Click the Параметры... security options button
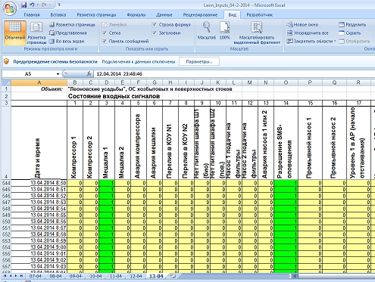The height and width of the screenshot is (282, 375). [199, 61]
